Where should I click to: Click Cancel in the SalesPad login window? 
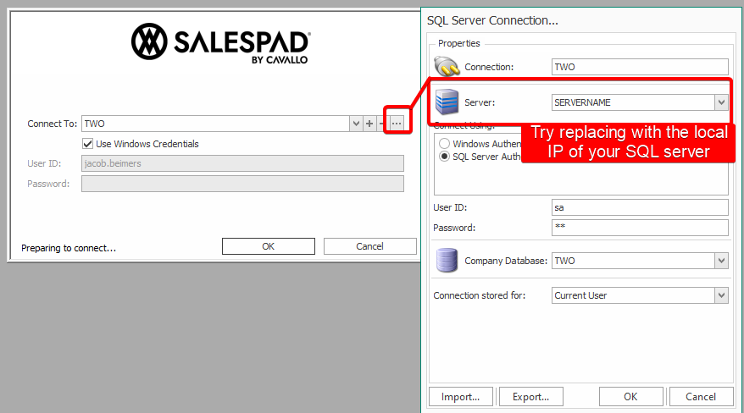370,246
